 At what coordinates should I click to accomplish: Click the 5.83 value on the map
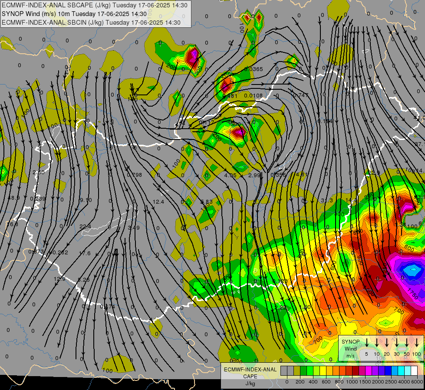(207, 201)
